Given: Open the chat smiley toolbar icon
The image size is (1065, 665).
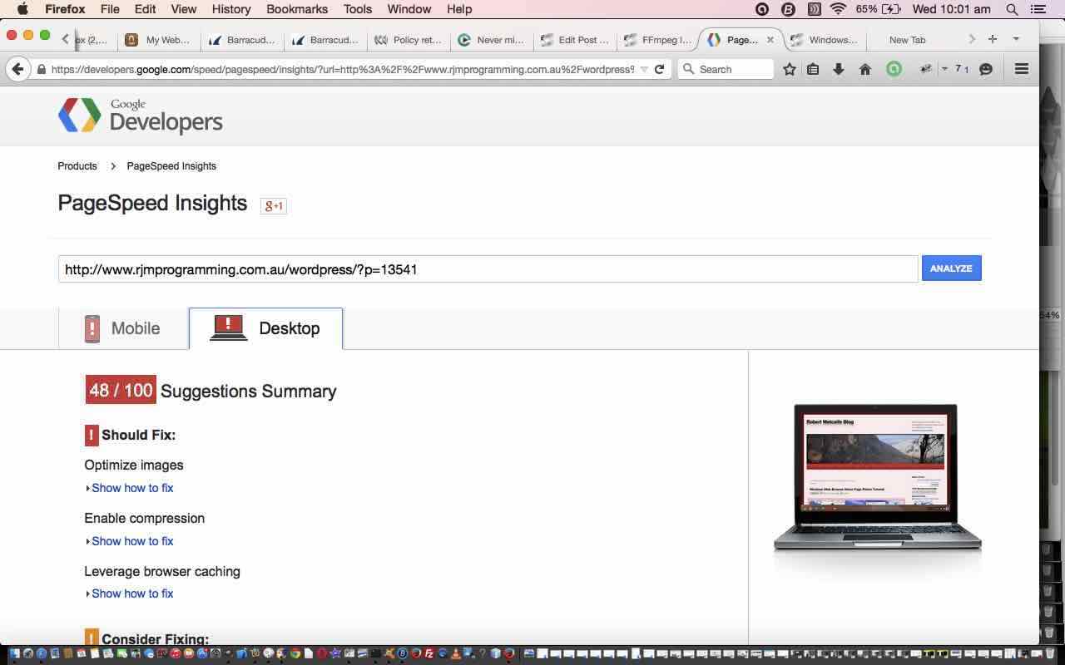Looking at the screenshot, I should [986, 69].
